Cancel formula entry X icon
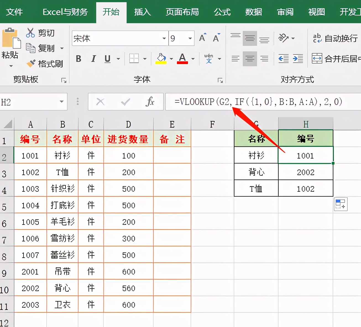The height and width of the screenshot is (327, 361). pyautogui.click(x=100, y=102)
